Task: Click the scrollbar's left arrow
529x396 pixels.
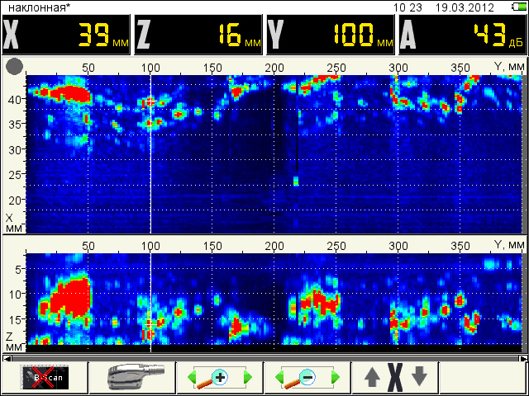Action: click(6, 358)
